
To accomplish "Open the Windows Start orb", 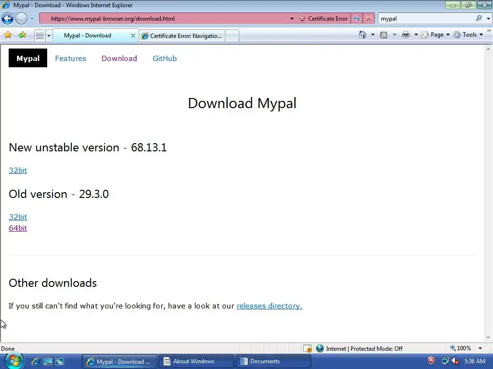I will (x=13, y=361).
